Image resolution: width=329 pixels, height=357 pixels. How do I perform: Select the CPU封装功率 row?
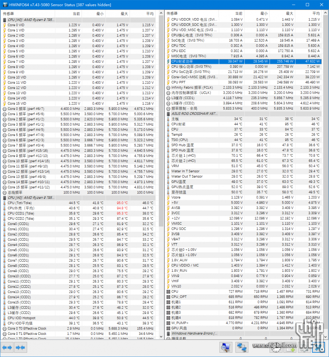click(x=243, y=61)
